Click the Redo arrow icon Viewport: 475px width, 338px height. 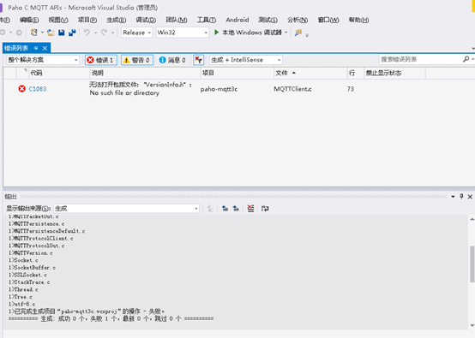(x=105, y=33)
